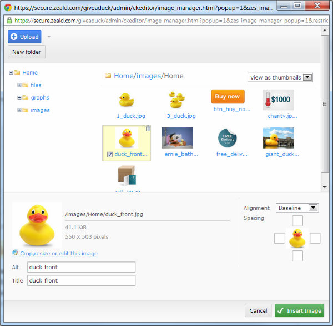Click the bottom spacing box

(297, 256)
